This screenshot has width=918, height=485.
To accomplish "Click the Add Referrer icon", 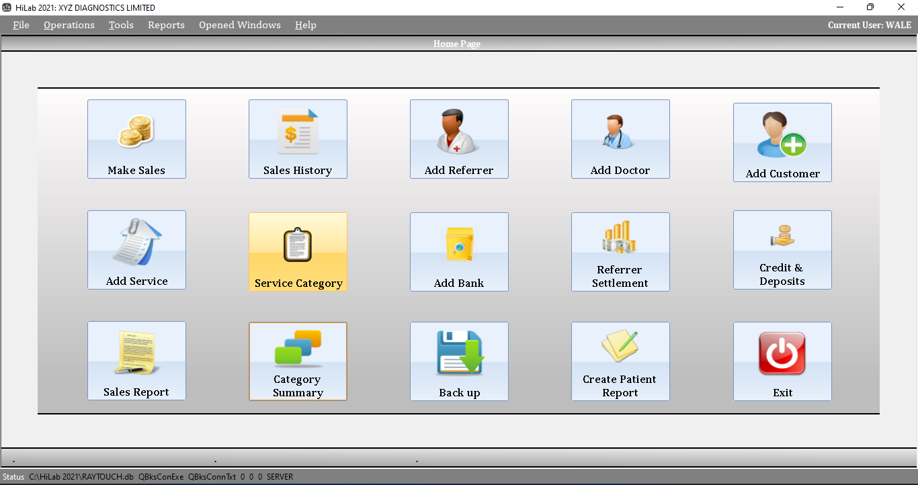I will (459, 132).
